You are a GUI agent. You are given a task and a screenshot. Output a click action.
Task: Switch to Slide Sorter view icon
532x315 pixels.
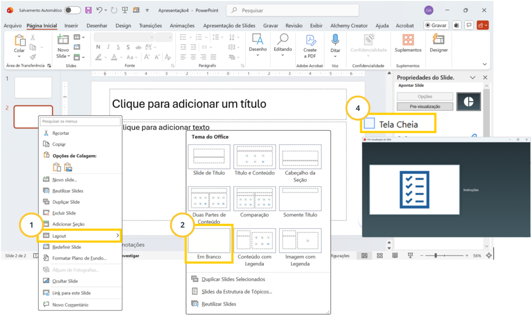(380, 255)
